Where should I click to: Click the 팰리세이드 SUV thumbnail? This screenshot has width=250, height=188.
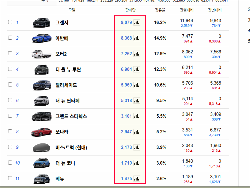click(42, 85)
